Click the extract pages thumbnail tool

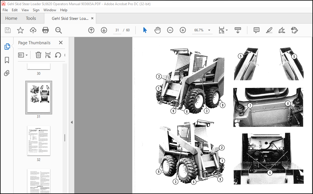pyautogui.click(x=48, y=55)
